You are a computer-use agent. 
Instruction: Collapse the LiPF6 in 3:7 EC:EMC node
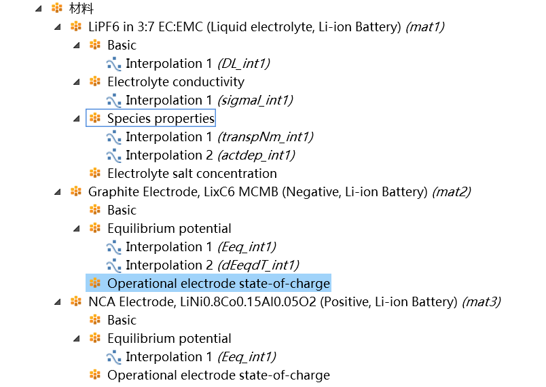[57, 27]
